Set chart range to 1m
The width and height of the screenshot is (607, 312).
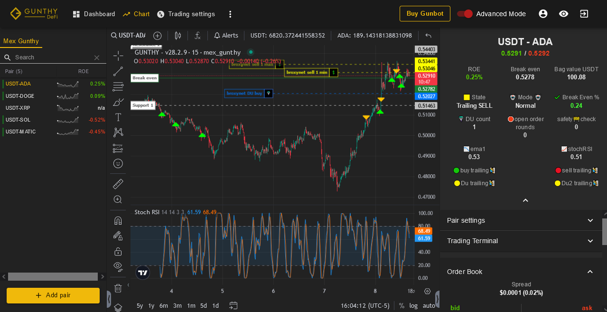pos(191,306)
